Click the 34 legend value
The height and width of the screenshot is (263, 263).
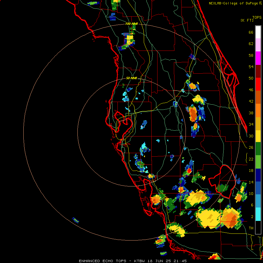(x=251, y=124)
